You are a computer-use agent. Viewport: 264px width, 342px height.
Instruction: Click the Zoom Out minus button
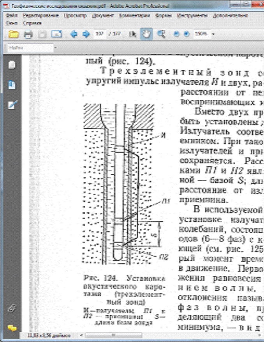(176, 34)
